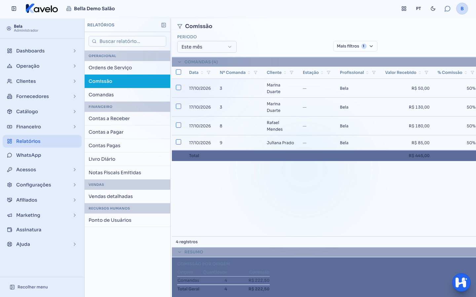Open Assinatura in sidebar
476x297 pixels.
click(x=42, y=230)
